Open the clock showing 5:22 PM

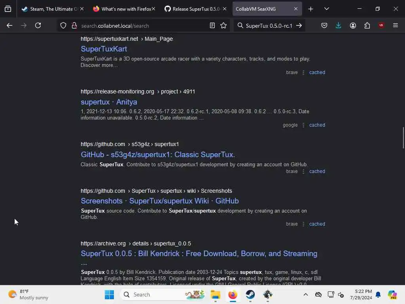point(361,294)
